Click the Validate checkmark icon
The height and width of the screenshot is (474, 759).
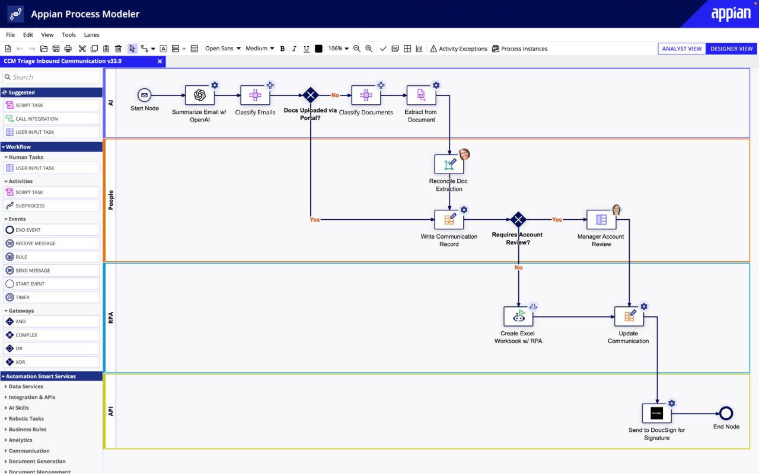pyautogui.click(x=383, y=49)
